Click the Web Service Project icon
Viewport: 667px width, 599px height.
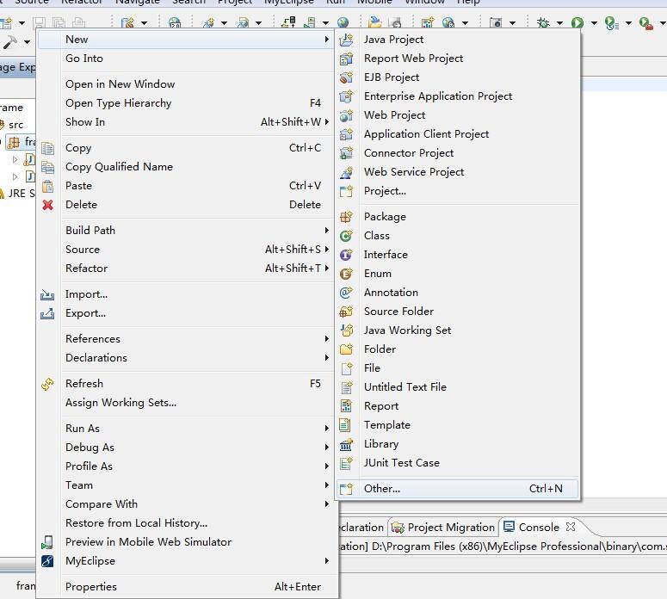[x=346, y=172]
